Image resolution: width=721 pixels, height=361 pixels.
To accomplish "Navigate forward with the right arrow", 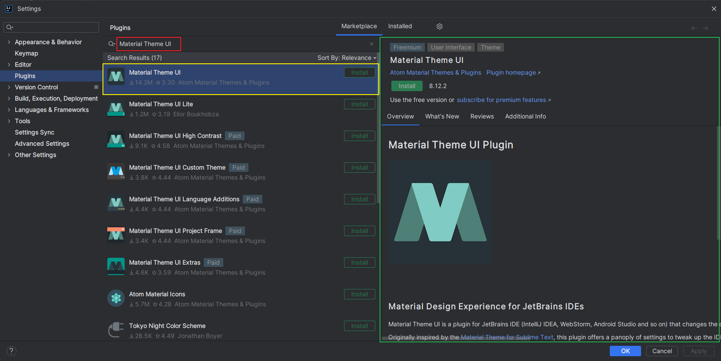I will pos(705,28).
